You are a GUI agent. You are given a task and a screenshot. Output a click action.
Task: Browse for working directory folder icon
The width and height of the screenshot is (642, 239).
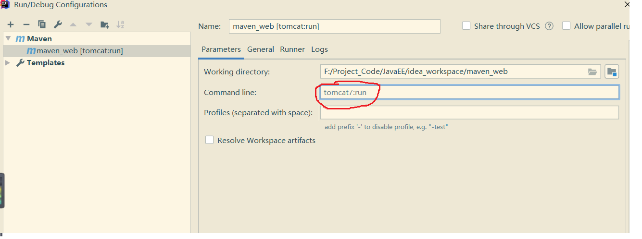click(592, 72)
